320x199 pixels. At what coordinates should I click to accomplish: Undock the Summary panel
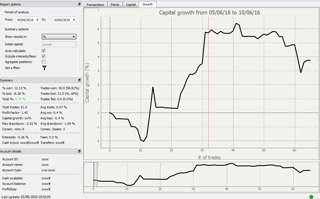tap(79, 80)
